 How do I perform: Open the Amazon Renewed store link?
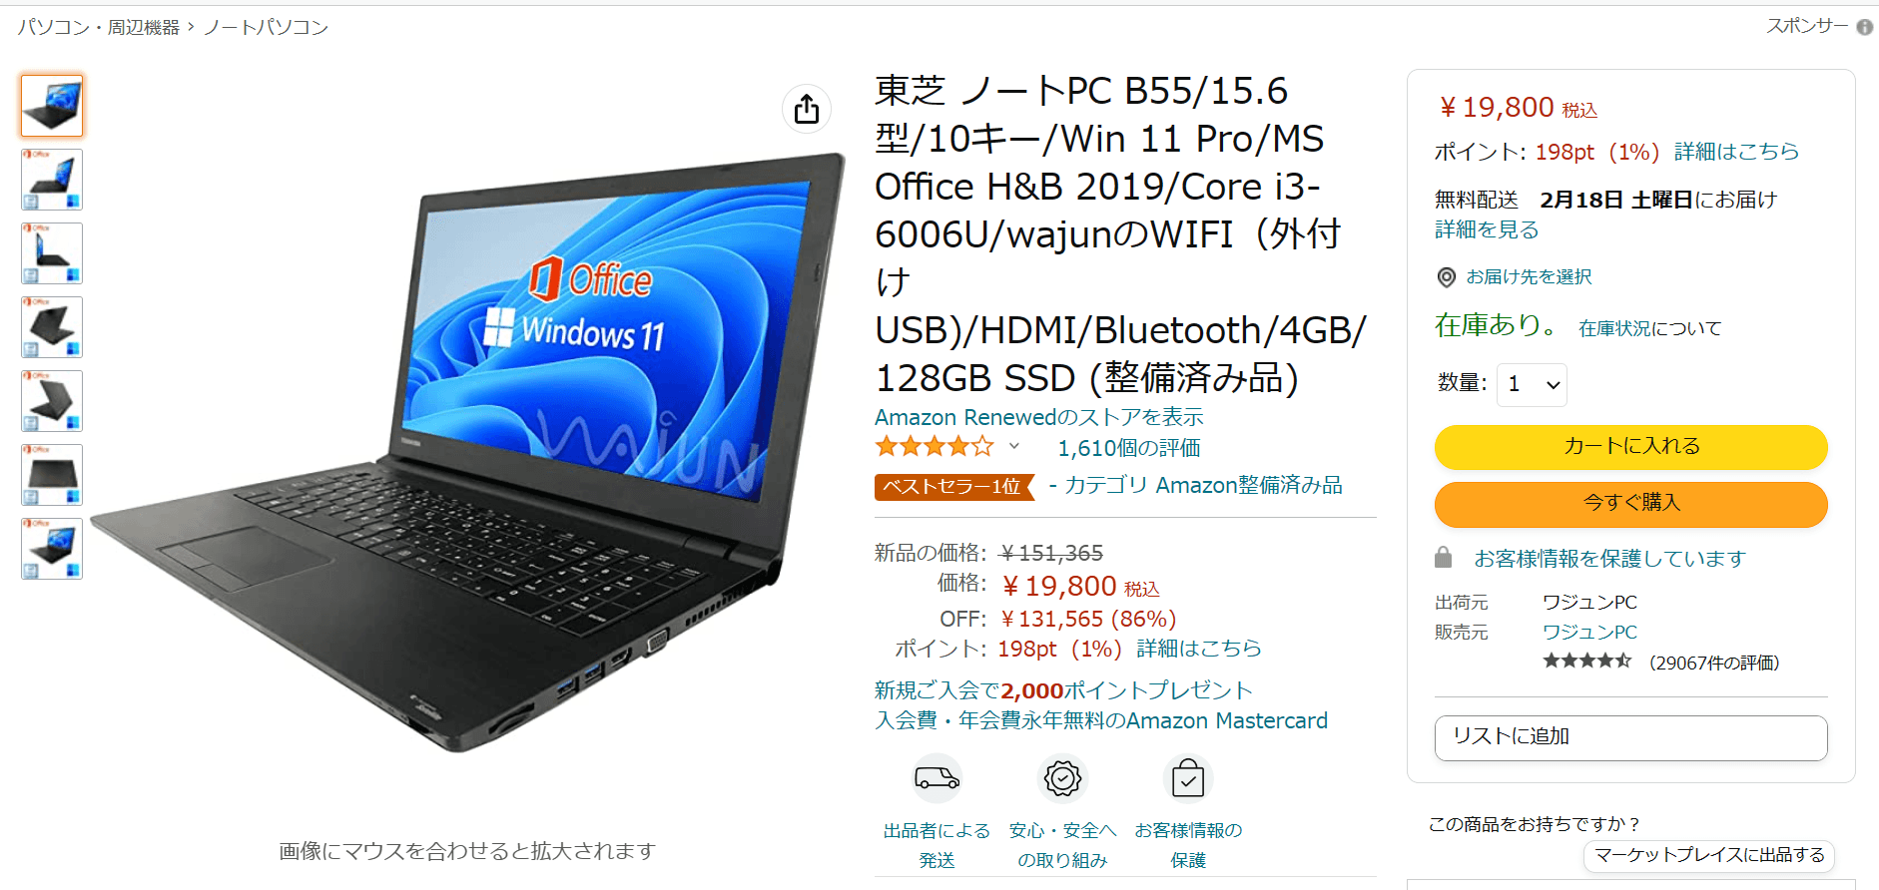(x=1039, y=417)
